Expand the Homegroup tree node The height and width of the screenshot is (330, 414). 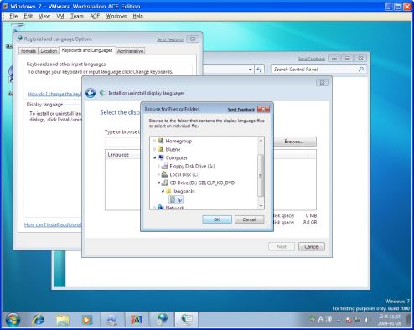click(x=154, y=141)
